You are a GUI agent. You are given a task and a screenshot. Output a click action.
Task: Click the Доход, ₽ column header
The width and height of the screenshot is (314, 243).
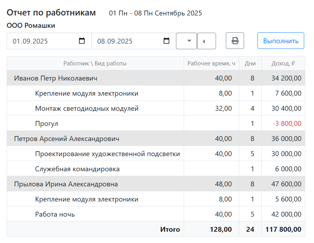(283, 64)
